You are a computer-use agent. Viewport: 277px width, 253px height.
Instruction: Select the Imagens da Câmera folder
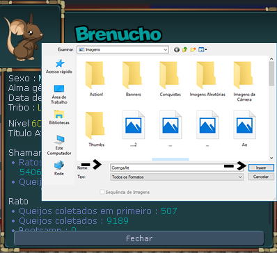coord(244,81)
